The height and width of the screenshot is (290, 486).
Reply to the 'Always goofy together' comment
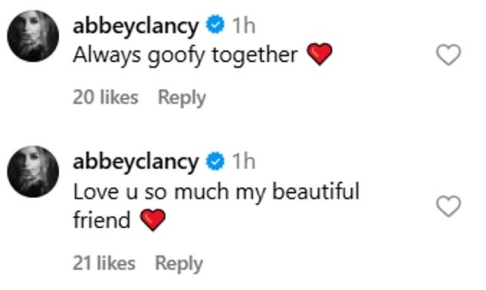pyautogui.click(x=182, y=98)
